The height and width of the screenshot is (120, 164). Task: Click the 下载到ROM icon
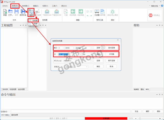pos(57,11)
